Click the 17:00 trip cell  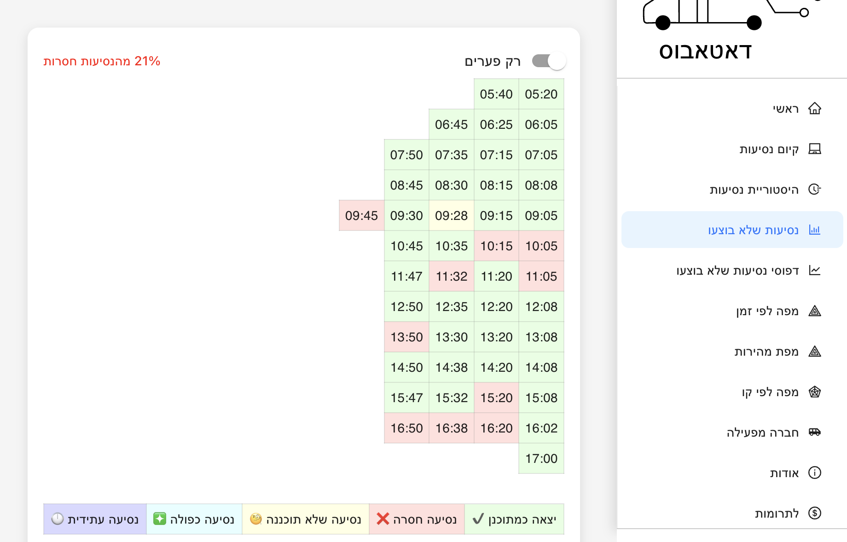click(541, 458)
